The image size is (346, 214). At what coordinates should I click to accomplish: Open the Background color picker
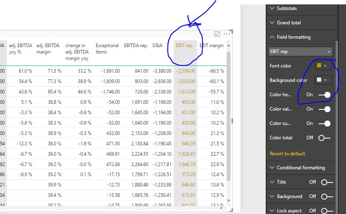(323, 80)
